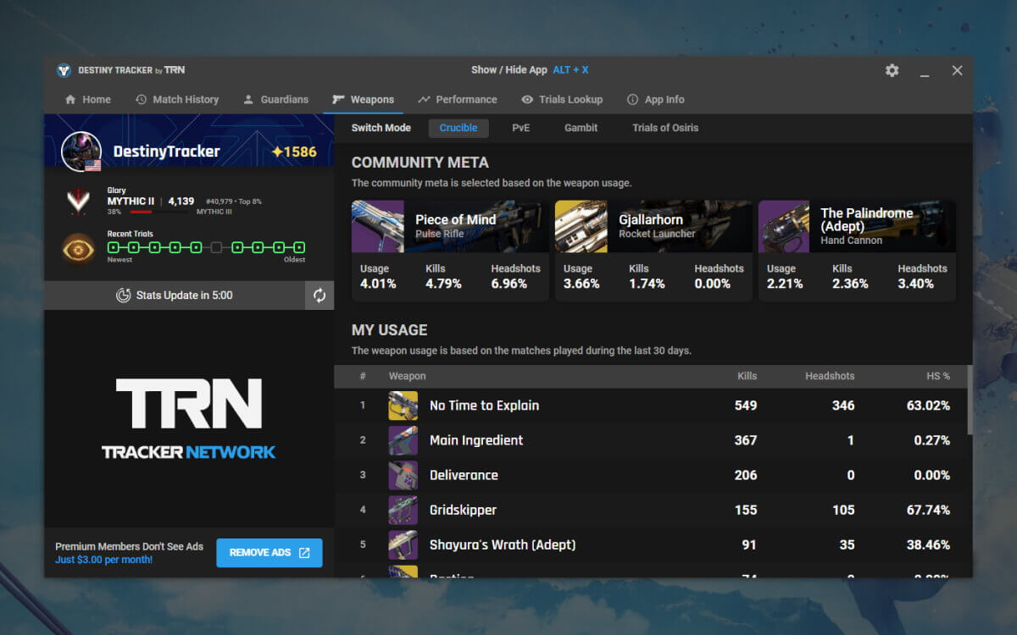The height and width of the screenshot is (635, 1017).
Task: Click the 1586 light level value
Action: (294, 152)
